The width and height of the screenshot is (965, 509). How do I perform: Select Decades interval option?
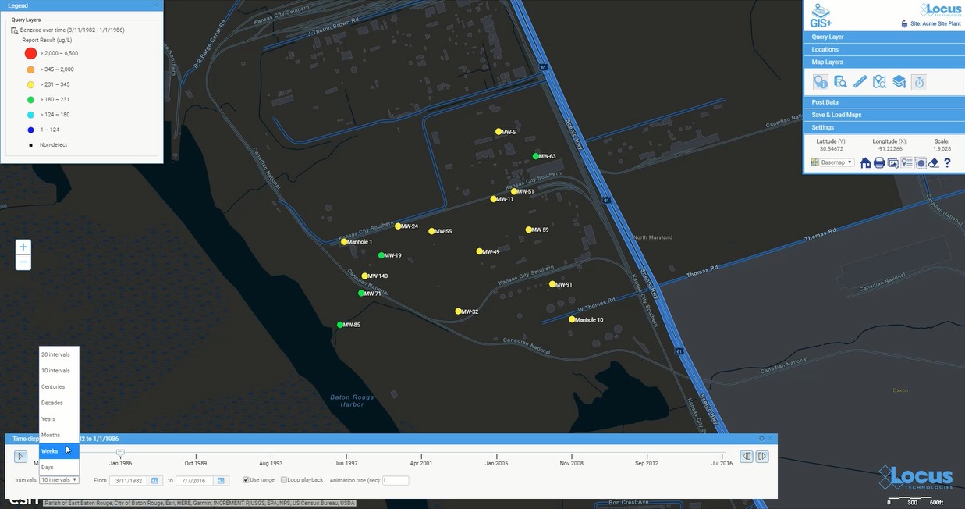click(x=59, y=403)
